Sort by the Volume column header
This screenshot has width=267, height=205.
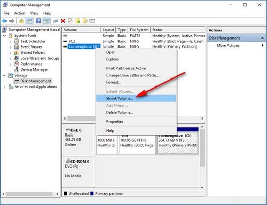click(x=81, y=30)
